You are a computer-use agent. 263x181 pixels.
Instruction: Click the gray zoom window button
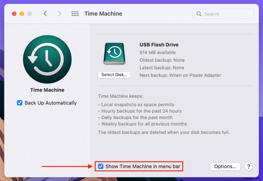click(29, 14)
